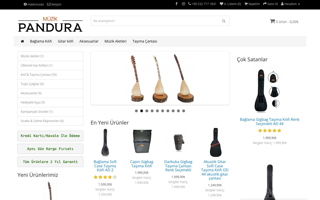The image size is (320, 200).
Task: Open the Satın Al checkout link
Action: tap(270, 4)
